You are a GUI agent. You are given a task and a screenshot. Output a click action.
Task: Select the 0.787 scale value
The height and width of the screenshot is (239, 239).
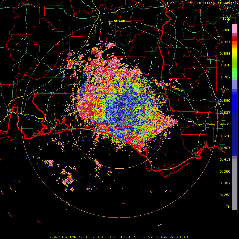[x=225, y=77]
